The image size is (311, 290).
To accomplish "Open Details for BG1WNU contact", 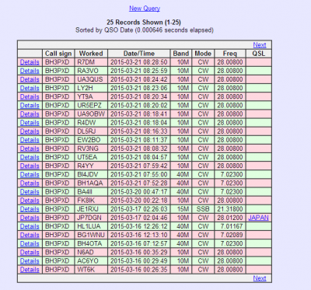I will [x=30, y=235].
